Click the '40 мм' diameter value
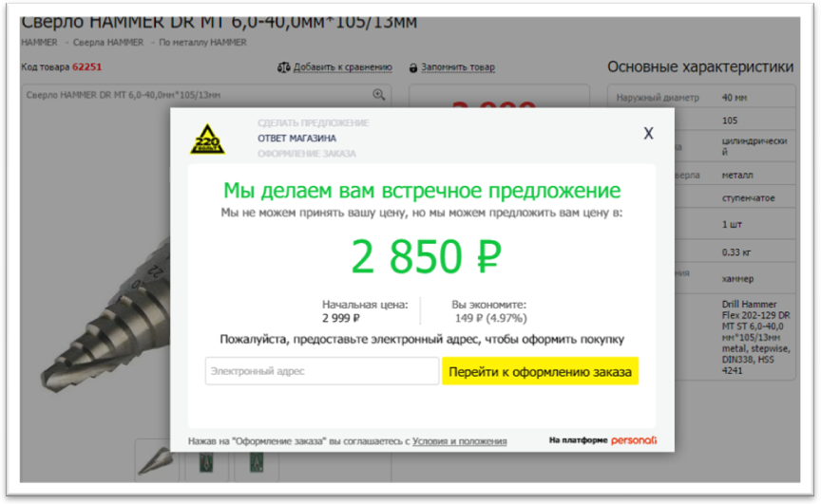The width and height of the screenshot is (821, 504). click(x=735, y=98)
